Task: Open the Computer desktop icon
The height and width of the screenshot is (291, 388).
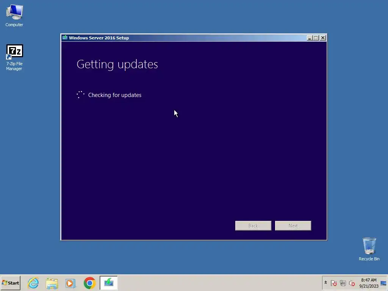Action: pos(14,16)
